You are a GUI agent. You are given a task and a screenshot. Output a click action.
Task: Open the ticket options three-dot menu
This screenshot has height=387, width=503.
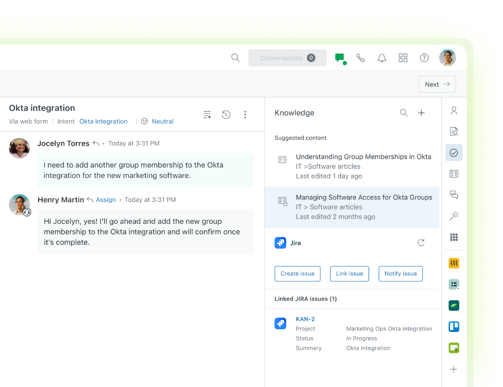click(x=245, y=115)
